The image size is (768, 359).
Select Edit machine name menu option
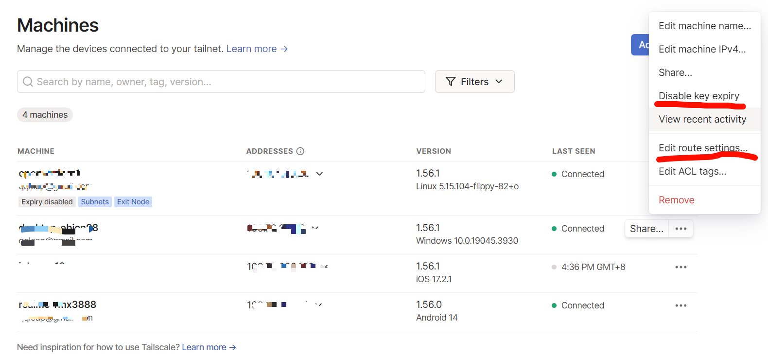(x=704, y=26)
